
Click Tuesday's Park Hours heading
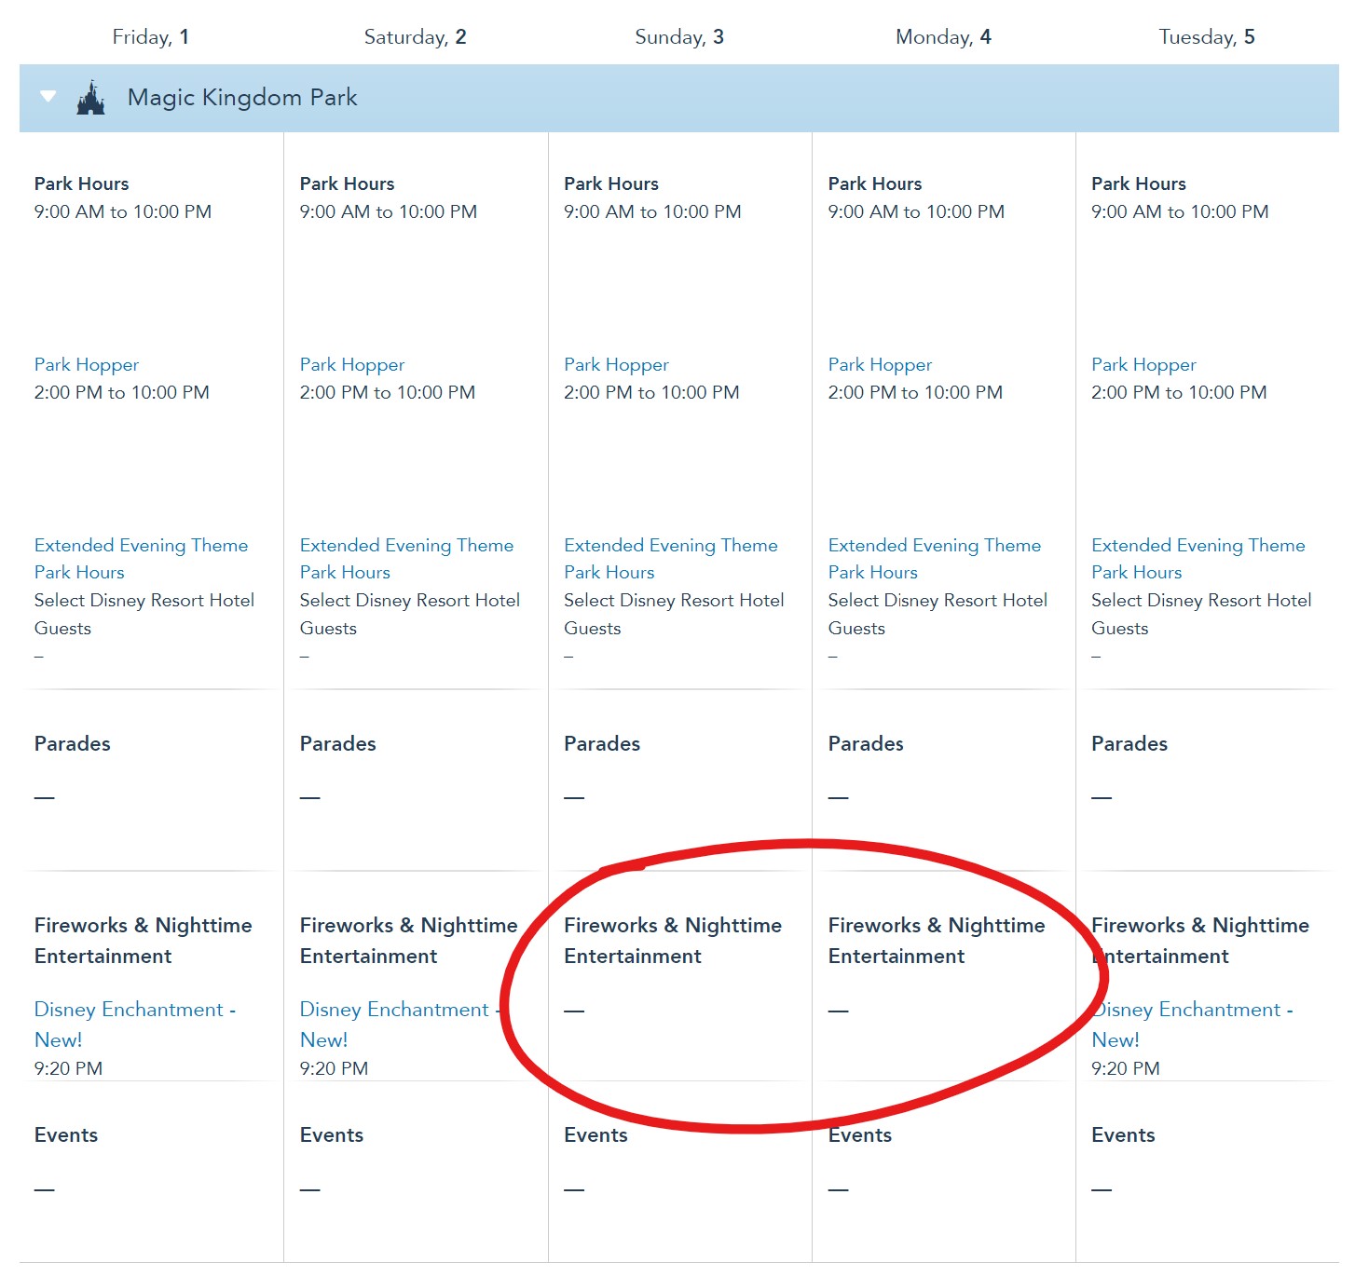click(1139, 183)
